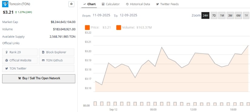Set the chart zoom to 1Y
This screenshot has height=112, width=250.
click(246, 15)
